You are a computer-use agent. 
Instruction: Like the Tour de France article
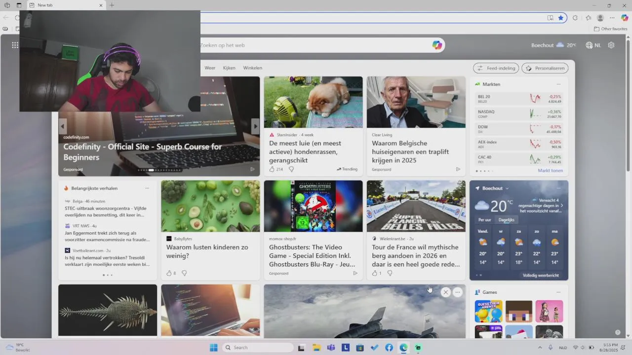click(374, 273)
